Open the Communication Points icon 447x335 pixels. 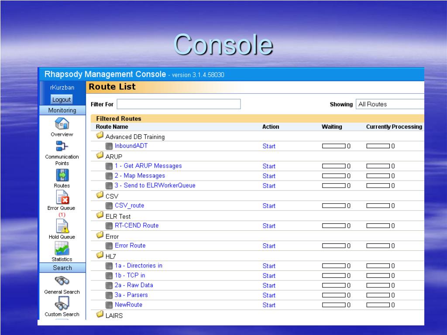pos(62,146)
